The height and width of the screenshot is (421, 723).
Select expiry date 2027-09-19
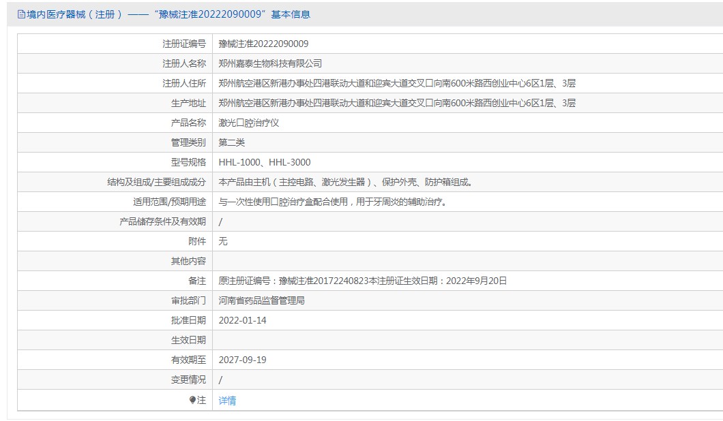(x=243, y=360)
